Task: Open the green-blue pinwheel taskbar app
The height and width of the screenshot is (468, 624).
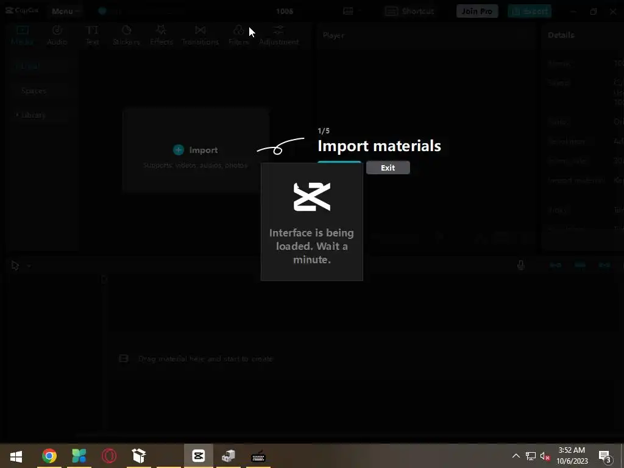Action: (79, 456)
